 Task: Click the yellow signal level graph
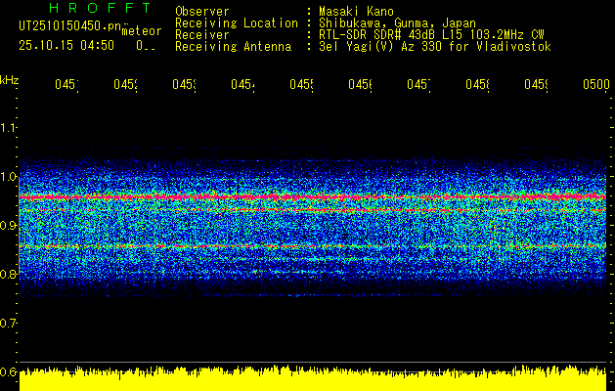(313, 378)
